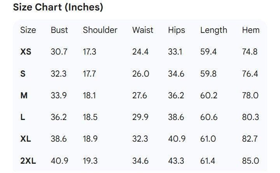Select the Hips column header
280x173 pixels.
[x=177, y=30]
